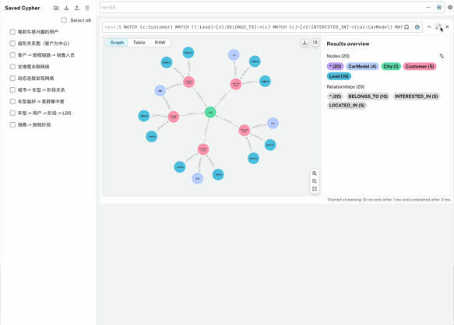The image size is (454, 325).
Task: Collapse the result frame with the chevron
Action: [x=429, y=27]
